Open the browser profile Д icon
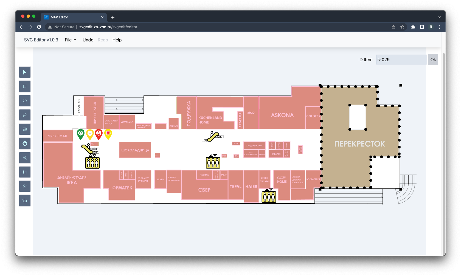Viewport: 461px width, 276px height. [431, 27]
